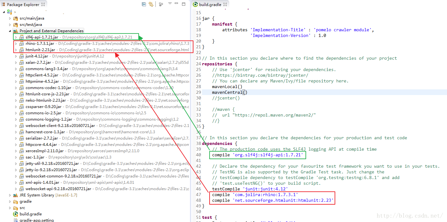
Task: Click jar icon of commons-io-2.5.jar
Action: (22, 113)
